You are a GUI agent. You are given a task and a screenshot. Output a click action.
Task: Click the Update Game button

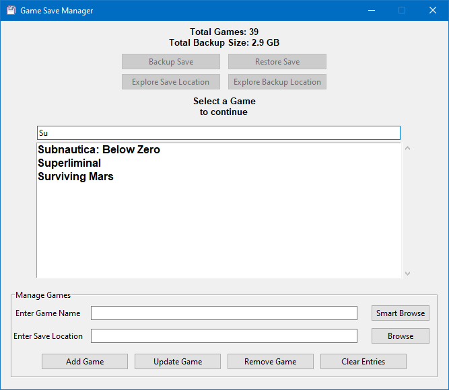pos(178,361)
